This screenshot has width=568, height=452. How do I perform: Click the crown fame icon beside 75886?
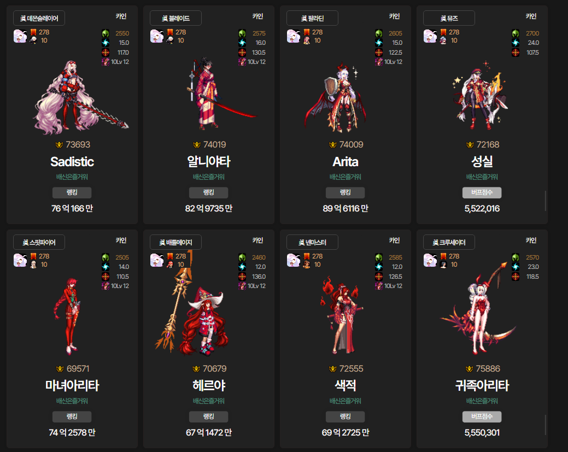click(470, 369)
